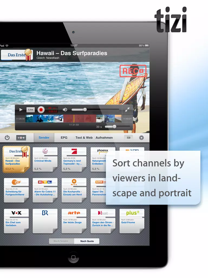This screenshot has height=278, width=208.
Task: Open the EPG tab
Action: (x=64, y=138)
